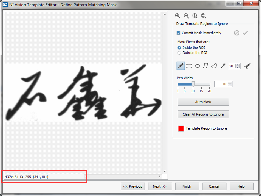Viewport: 261px width, 196px height.
Task: Minimize the Template Editor window
Action: pos(231,3)
